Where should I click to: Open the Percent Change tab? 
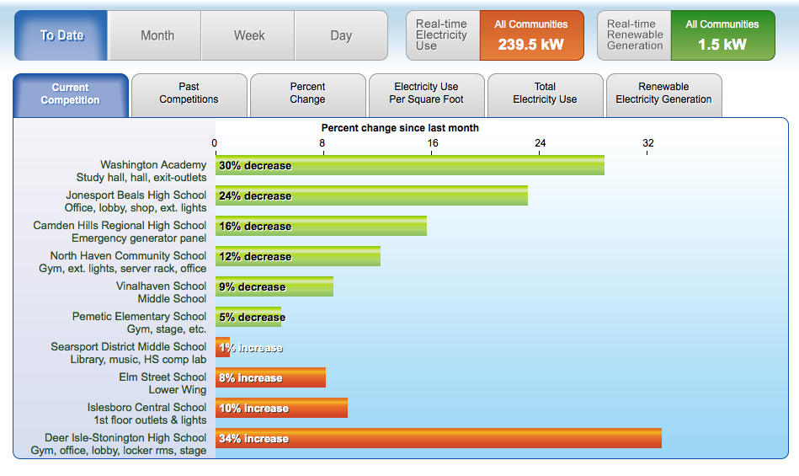307,94
